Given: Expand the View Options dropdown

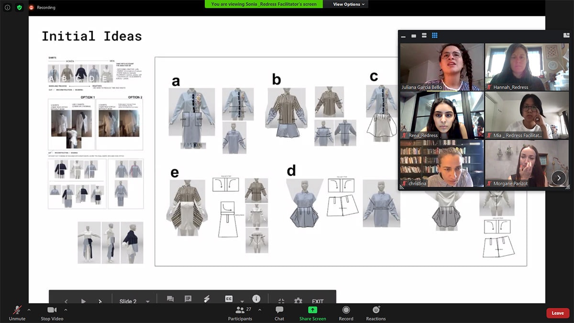Looking at the screenshot, I should click(x=349, y=4).
